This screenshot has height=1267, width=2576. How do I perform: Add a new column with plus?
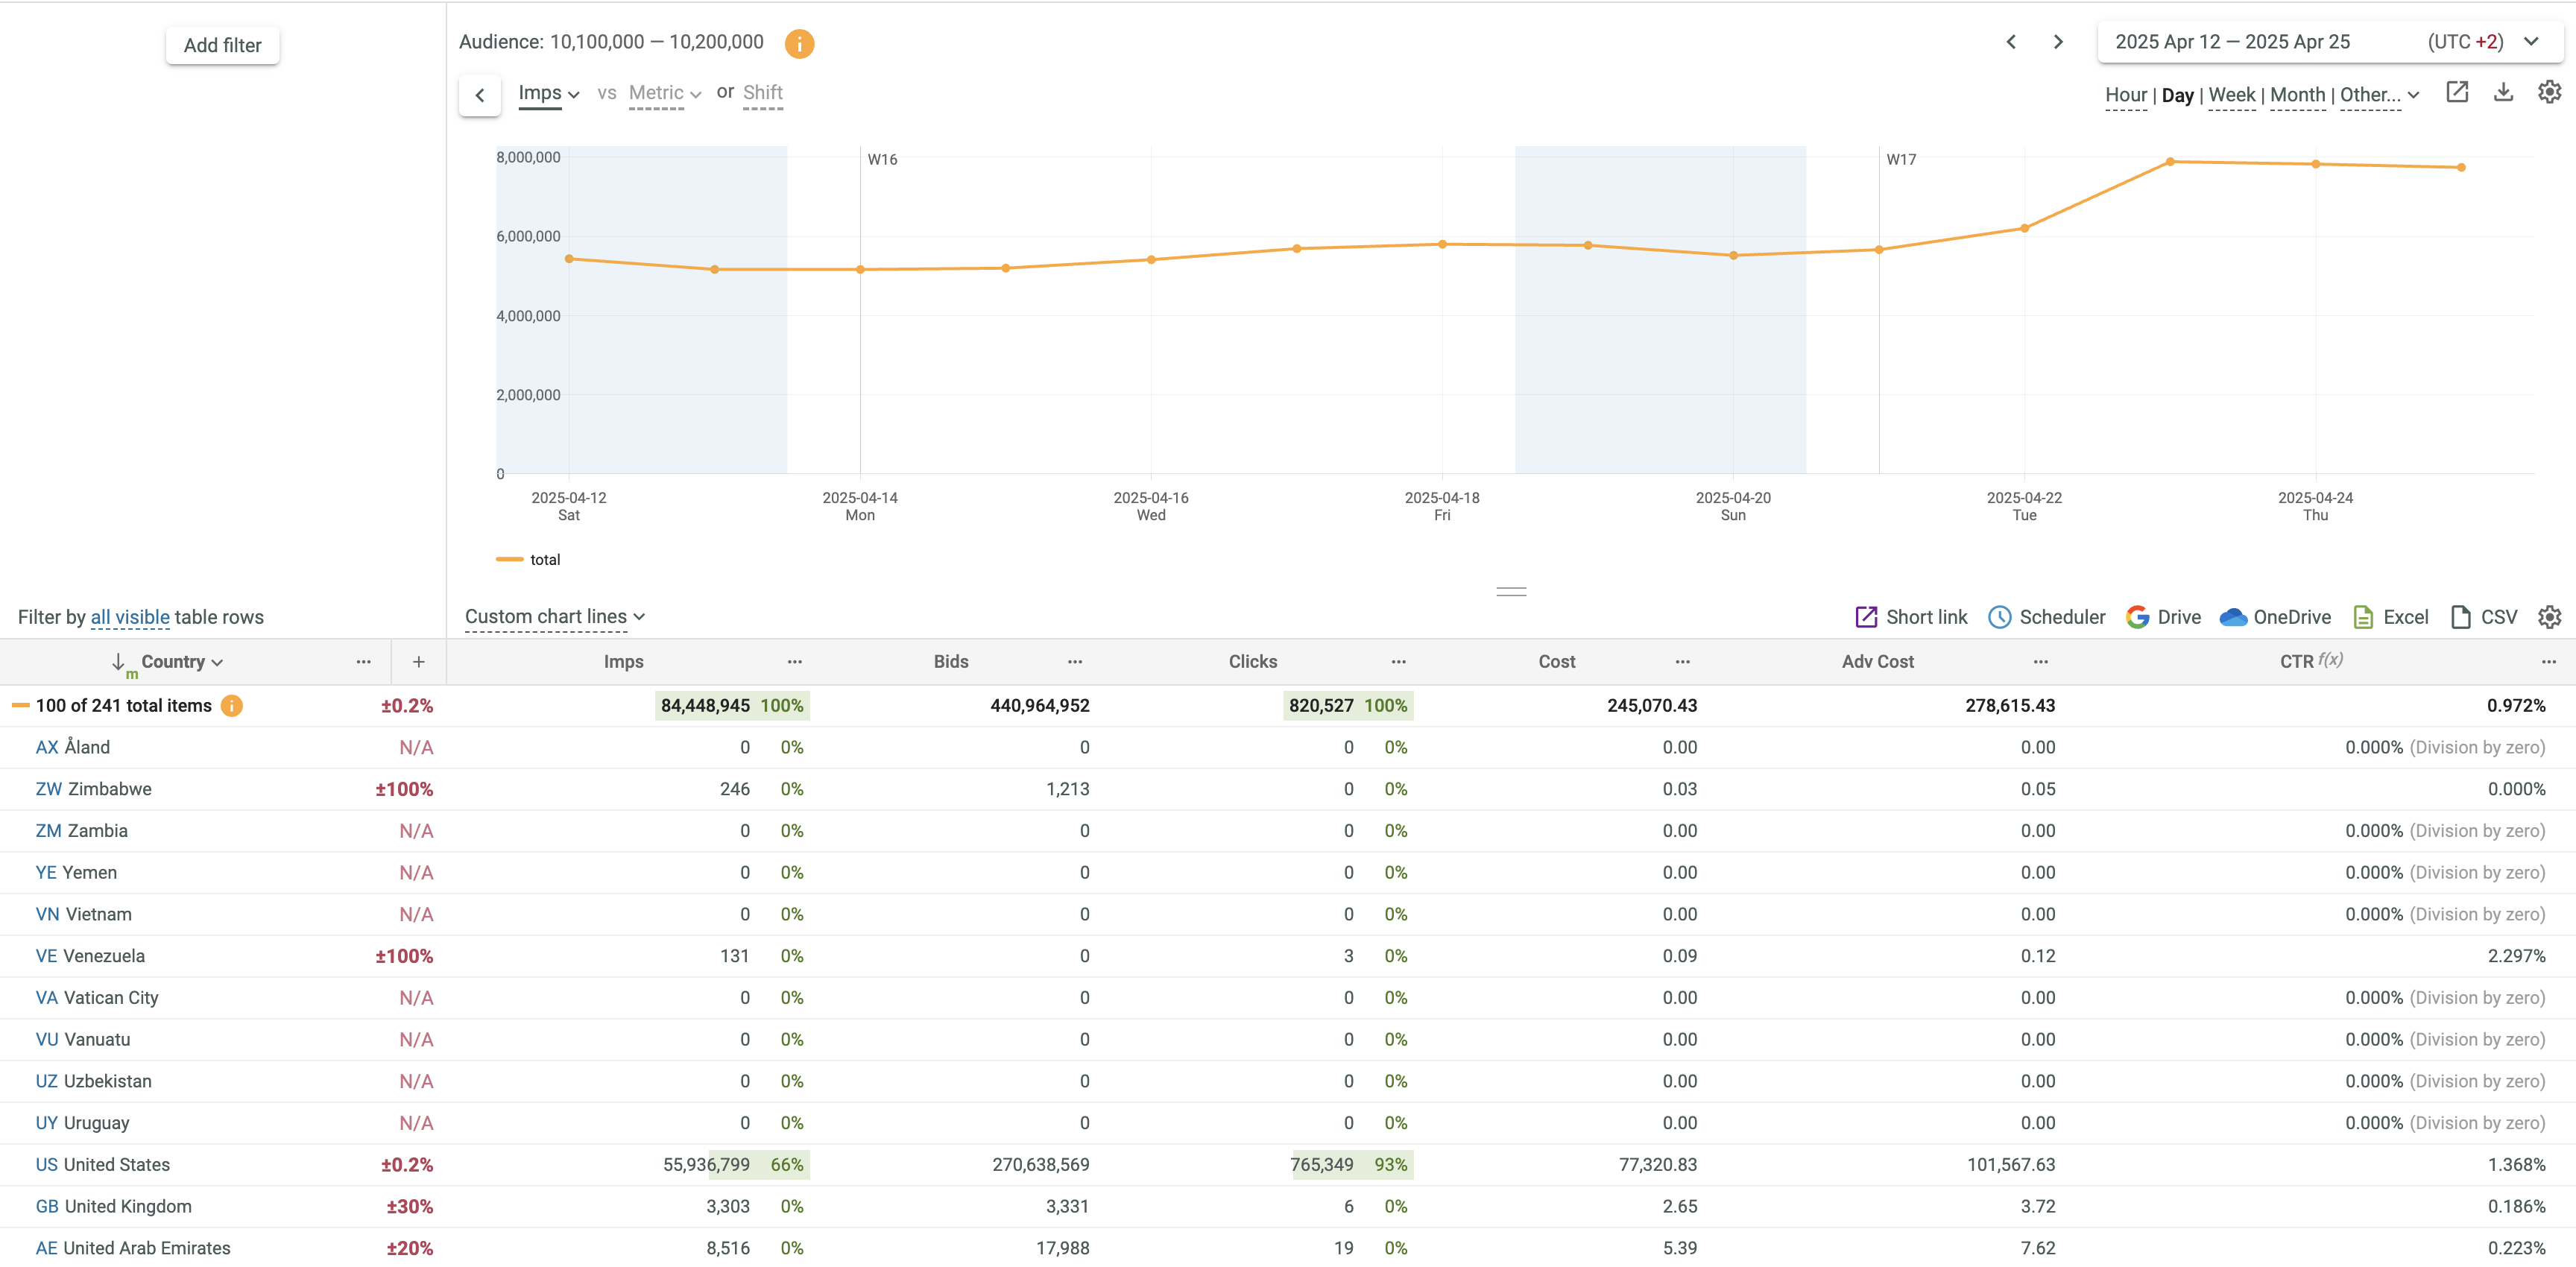(418, 662)
